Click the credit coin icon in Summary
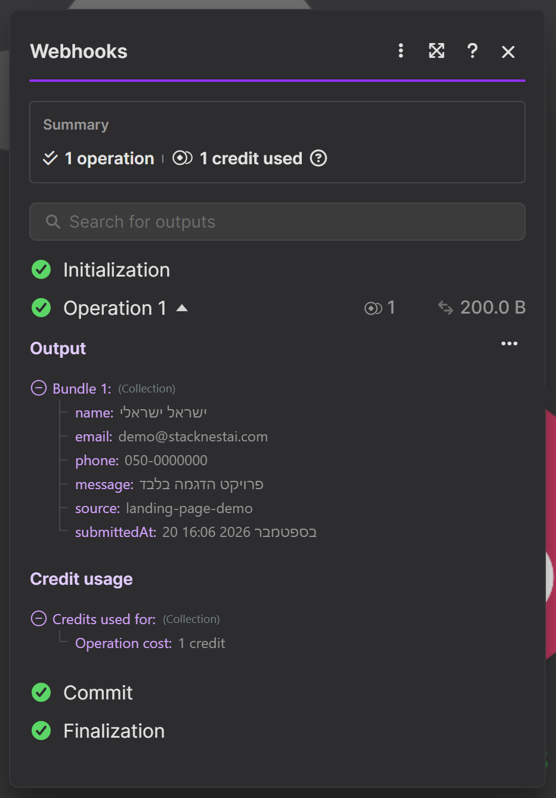This screenshot has height=798, width=556. (x=183, y=158)
